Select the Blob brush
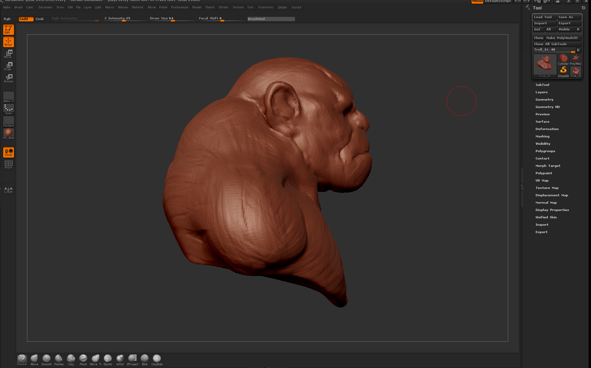The width and height of the screenshot is (591, 368). pyautogui.click(x=145, y=360)
